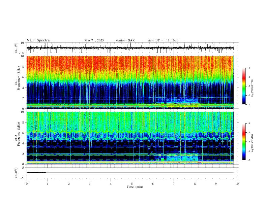
Task: Click the ch.1 color scale '-3' label
Action: coord(248,68)
